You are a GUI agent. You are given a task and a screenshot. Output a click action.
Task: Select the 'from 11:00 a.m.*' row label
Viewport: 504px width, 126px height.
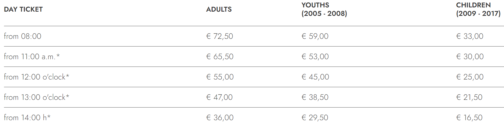[x=32, y=57]
